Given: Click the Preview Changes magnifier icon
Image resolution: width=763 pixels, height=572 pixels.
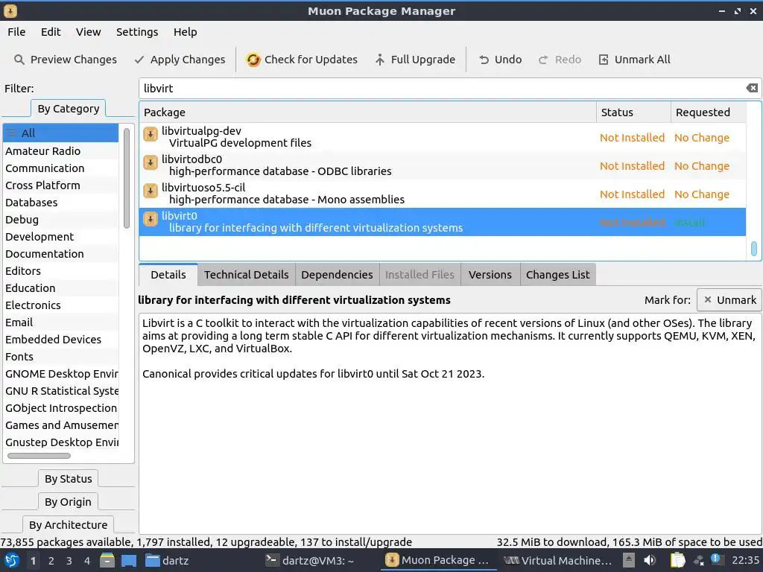Looking at the screenshot, I should pos(19,60).
